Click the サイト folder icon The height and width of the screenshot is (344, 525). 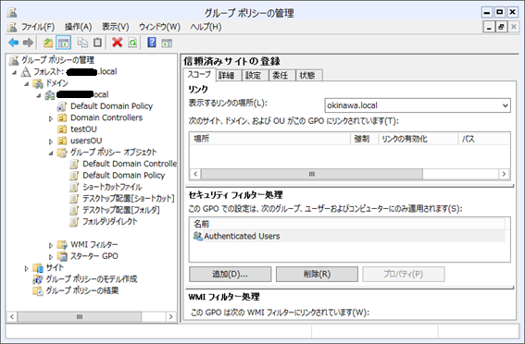(x=38, y=268)
